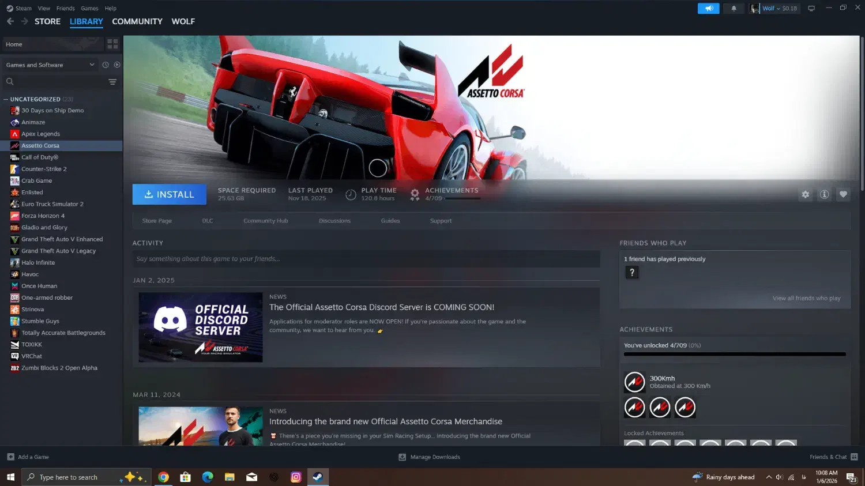Image resolution: width=865 pixels, height=486 pixels.
Task: Open the notifications bell icon
Action: point(734,9)
